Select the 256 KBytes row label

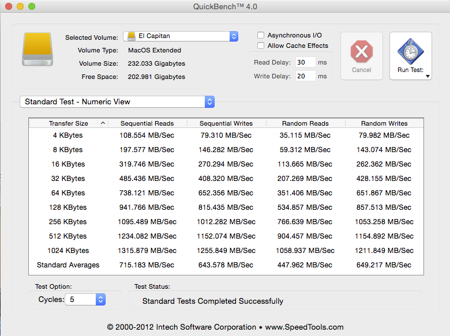(x=67, y=222)
